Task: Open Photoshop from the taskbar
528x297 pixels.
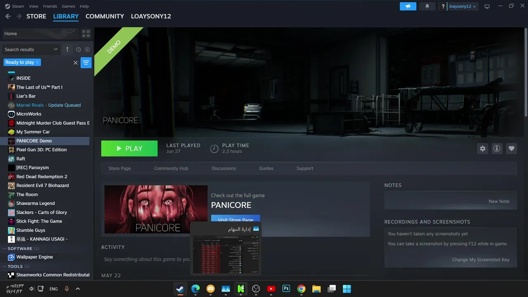Action: [x=286, y=289]
